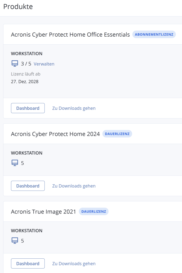Screen dimensions: 182x273
Task: Open Dashboard for Acronis Cyber Protect Home 2024
Action: (28, 186)
